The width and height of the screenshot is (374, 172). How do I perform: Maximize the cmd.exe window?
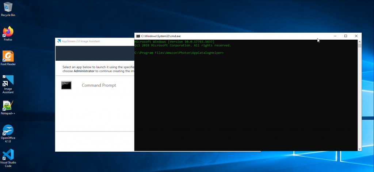coord(346,36)
